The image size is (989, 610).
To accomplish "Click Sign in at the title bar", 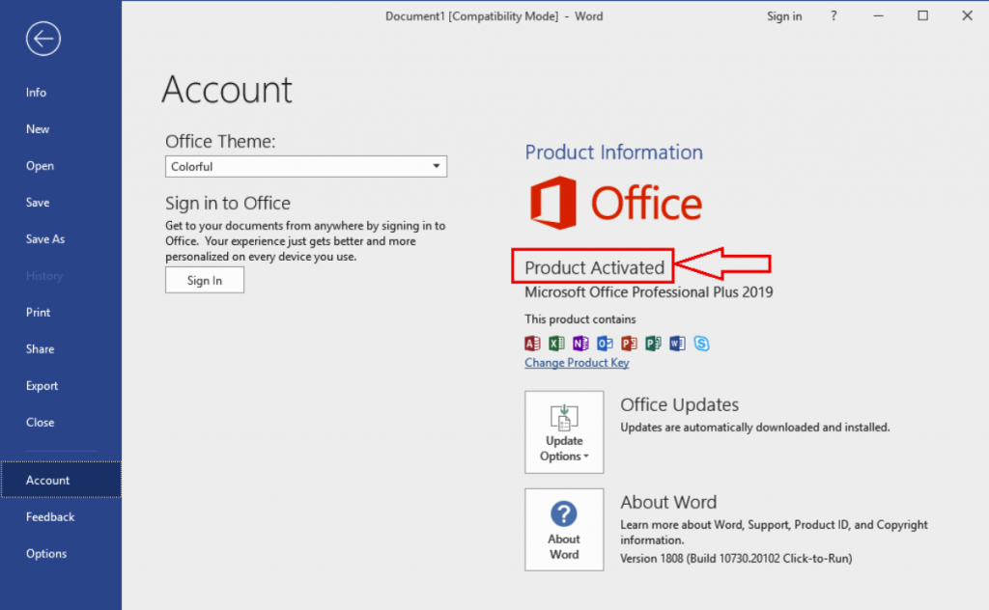I will coord(784,15).
